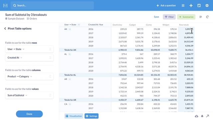Click the Row totals column header
The height and width of the screenshot is (120, 213).
(x=184, y=25)
